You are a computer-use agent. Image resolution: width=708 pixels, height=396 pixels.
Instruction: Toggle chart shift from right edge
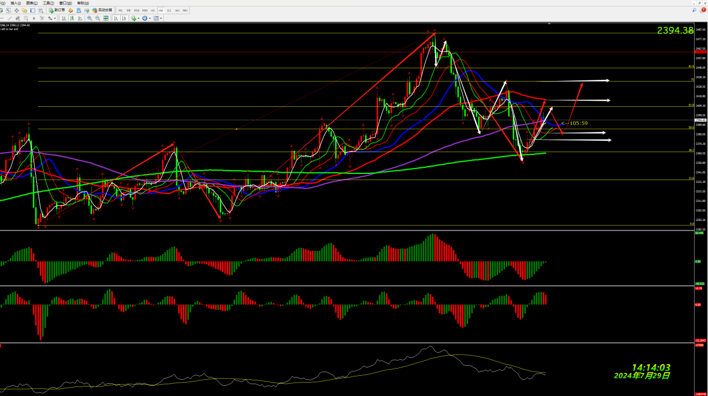tap(124, 18)
